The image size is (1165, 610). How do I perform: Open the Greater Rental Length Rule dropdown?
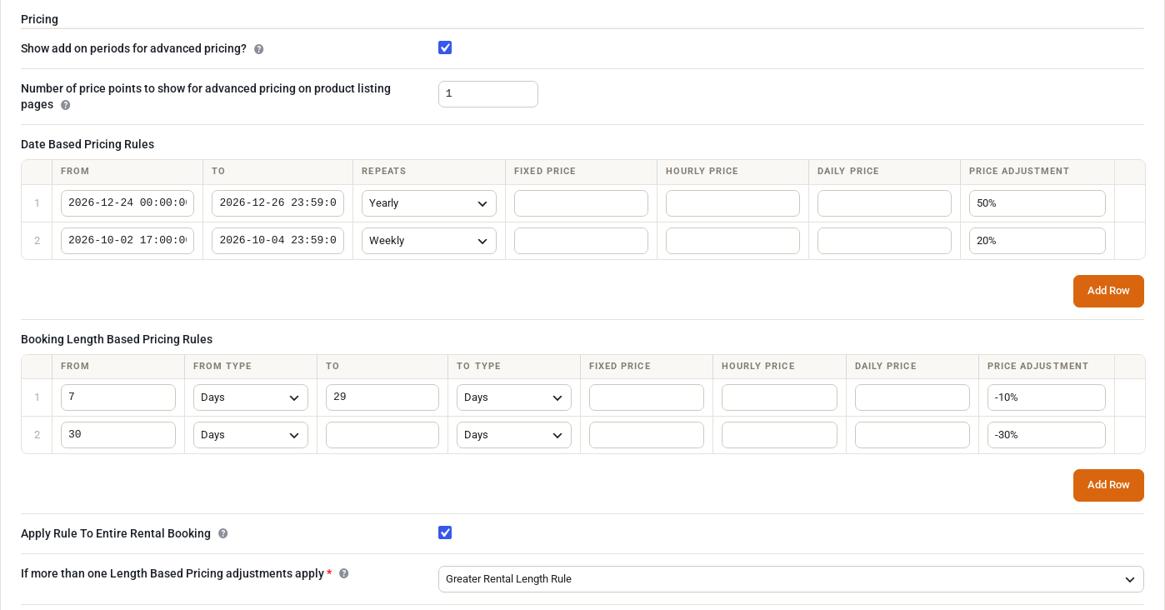click(791, 579)
